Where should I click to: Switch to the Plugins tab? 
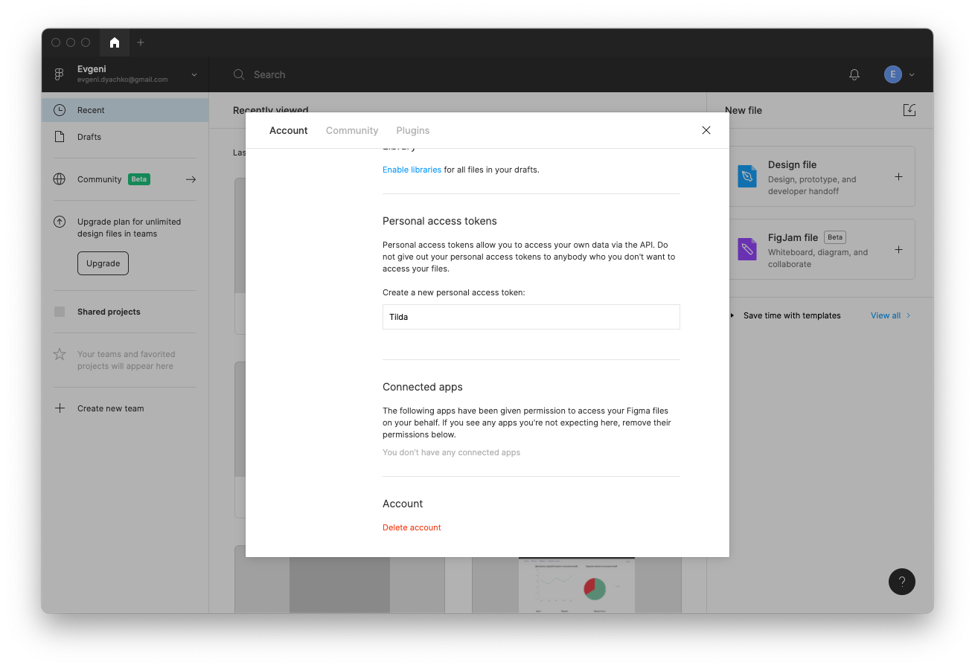(413, 130)
